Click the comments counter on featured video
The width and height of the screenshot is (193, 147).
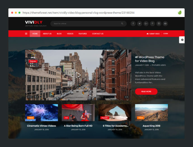(x=36, y=97)
